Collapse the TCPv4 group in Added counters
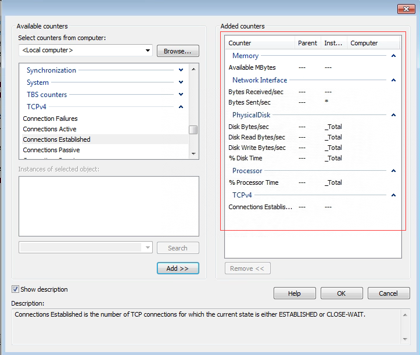 tap(393, 196)
